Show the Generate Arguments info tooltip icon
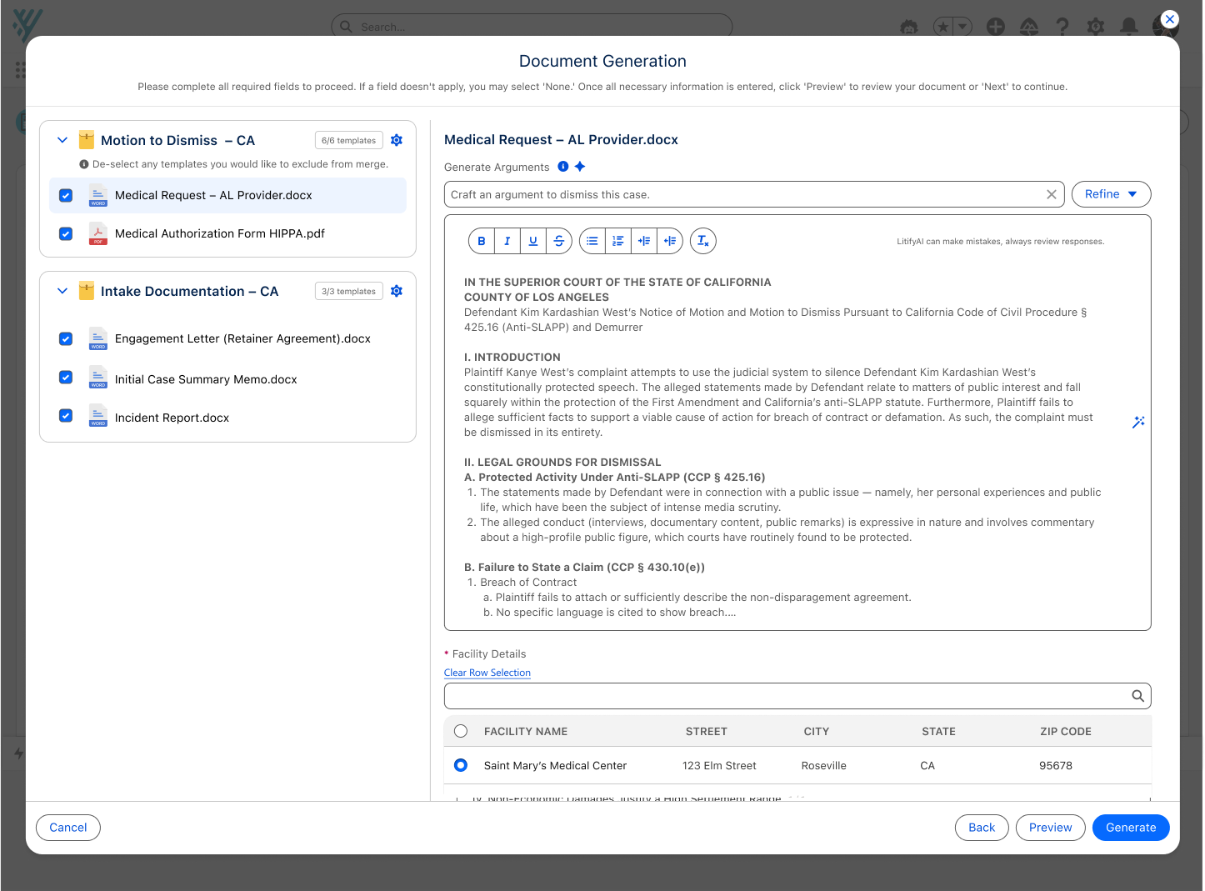This screenshot has height=891, width=1205. [563, 167]
